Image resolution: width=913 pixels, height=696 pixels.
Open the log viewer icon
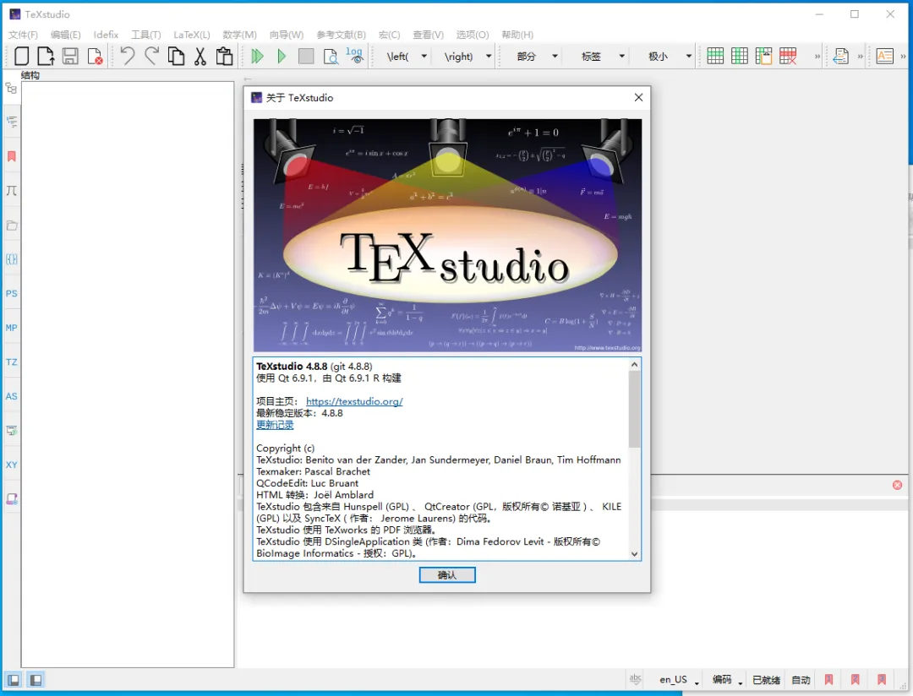click(x=354, y=55)
